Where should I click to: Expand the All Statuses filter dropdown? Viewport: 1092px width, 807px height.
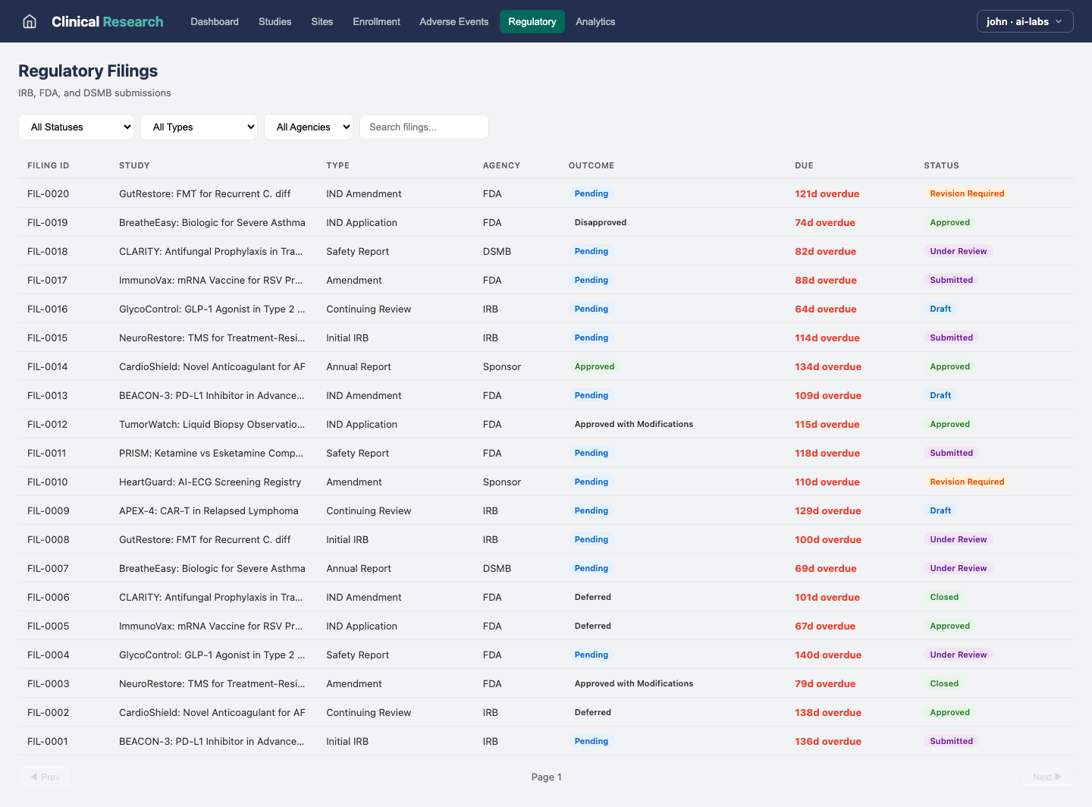click(x=76, y=127)
